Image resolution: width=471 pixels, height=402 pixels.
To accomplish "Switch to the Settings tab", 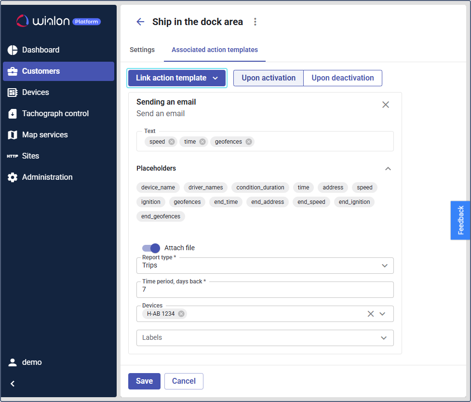I will coord(142,50).
